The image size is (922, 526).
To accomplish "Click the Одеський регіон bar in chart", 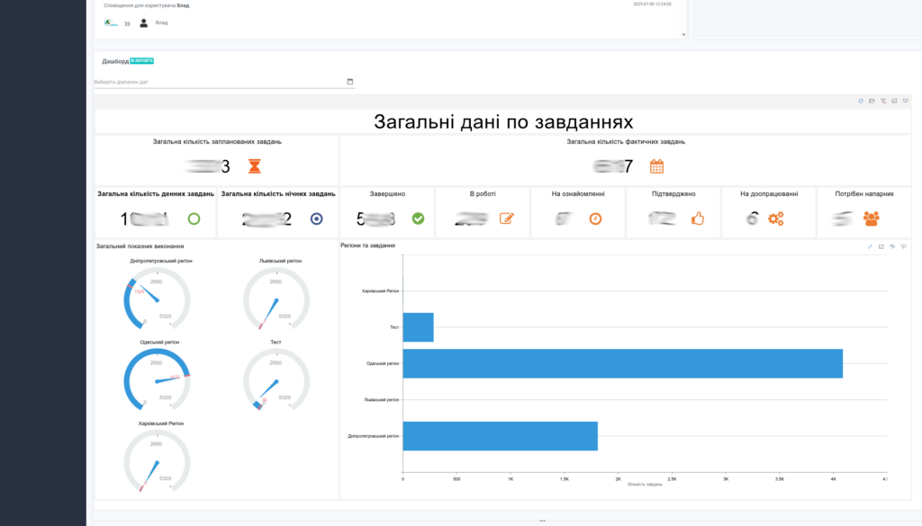I will [622, 363].
